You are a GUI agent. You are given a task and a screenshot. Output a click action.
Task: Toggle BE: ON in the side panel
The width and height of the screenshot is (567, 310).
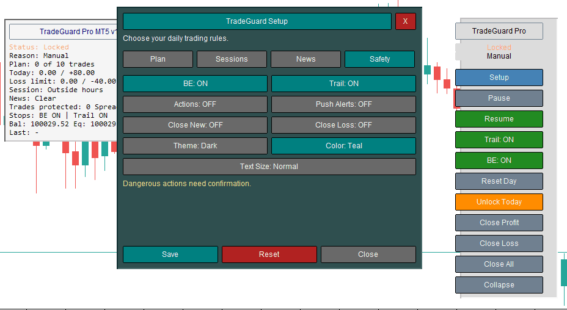(x=499, y=160)
